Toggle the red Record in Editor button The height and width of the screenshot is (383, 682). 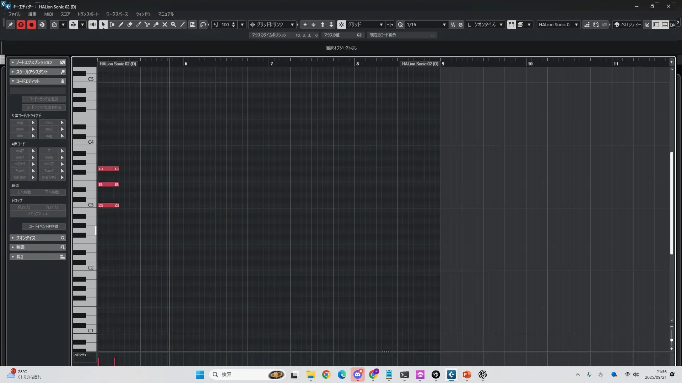(x=31, y=24)
